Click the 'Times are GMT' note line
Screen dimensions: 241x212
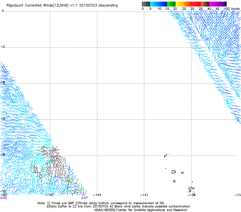pos(101,203)
